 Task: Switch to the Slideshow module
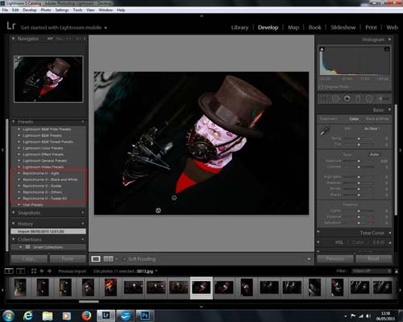tap(343, 27)
